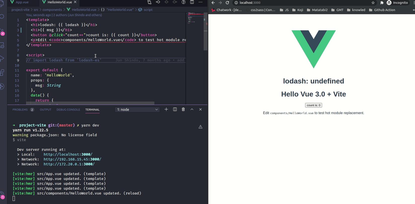Click project-vite in the breadcrumb path
Viewport: 415px width, 204px height.
click(20, 10)
